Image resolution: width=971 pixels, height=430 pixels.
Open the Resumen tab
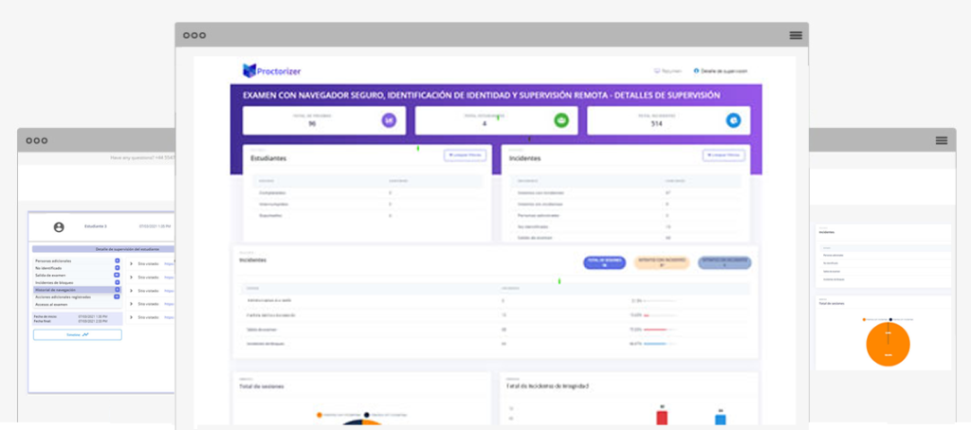(668, 71)
